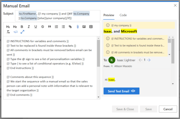This screenshot has height=119, width=180.
Task: Toggle strikethrough formatting
Action: pos(43,27)
